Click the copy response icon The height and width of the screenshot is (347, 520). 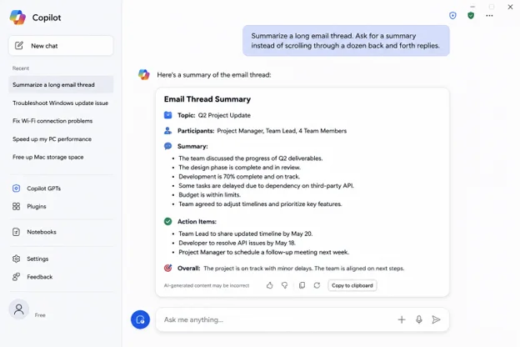(x=302, y=285)
